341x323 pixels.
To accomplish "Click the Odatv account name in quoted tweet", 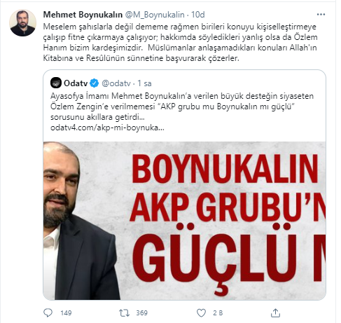I will [76, 83].
